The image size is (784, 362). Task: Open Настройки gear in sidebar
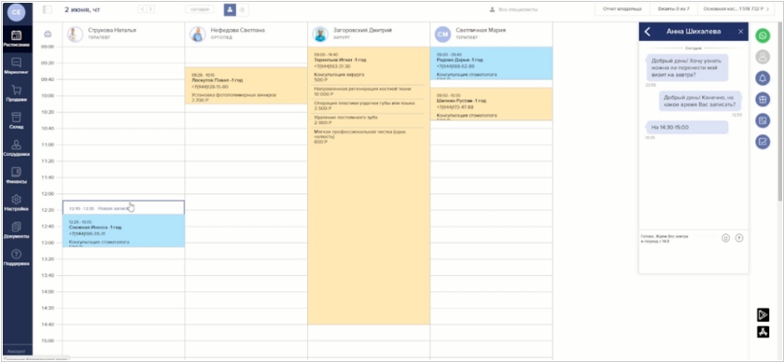click(16, 202)
